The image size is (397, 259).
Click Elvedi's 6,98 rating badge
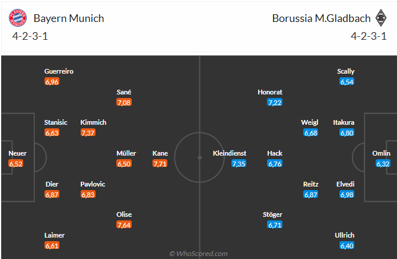click(x=347, y=195)
